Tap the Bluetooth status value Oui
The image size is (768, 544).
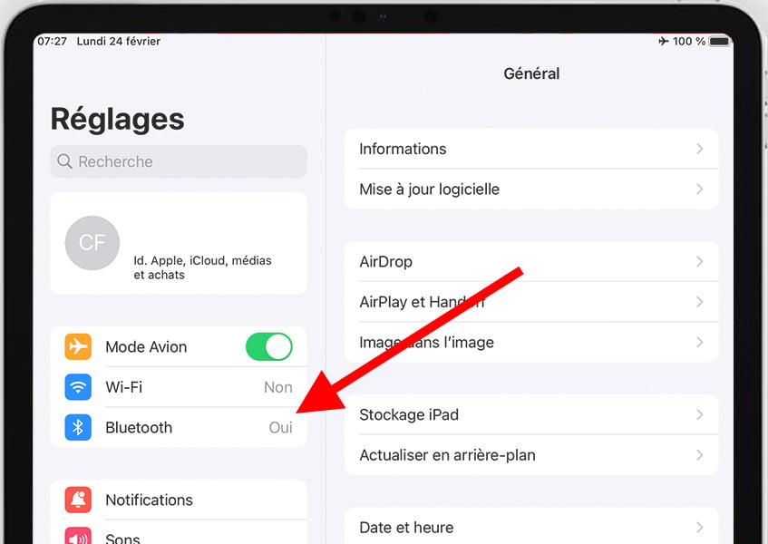(281, 427)
